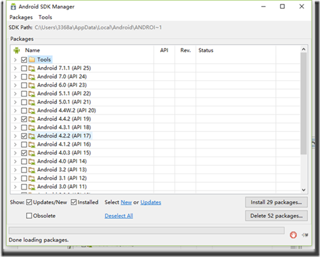Toggle the Installed show checkbox
Viewport: 320px width, 257px height.
coord(74,202)
